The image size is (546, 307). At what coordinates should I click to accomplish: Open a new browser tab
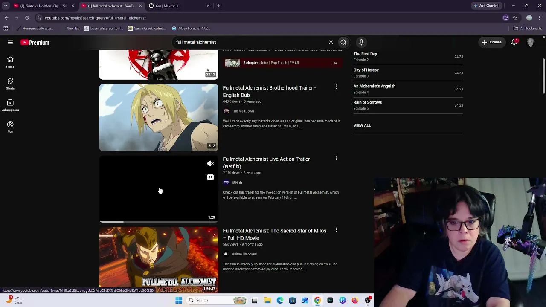[218, 6]
